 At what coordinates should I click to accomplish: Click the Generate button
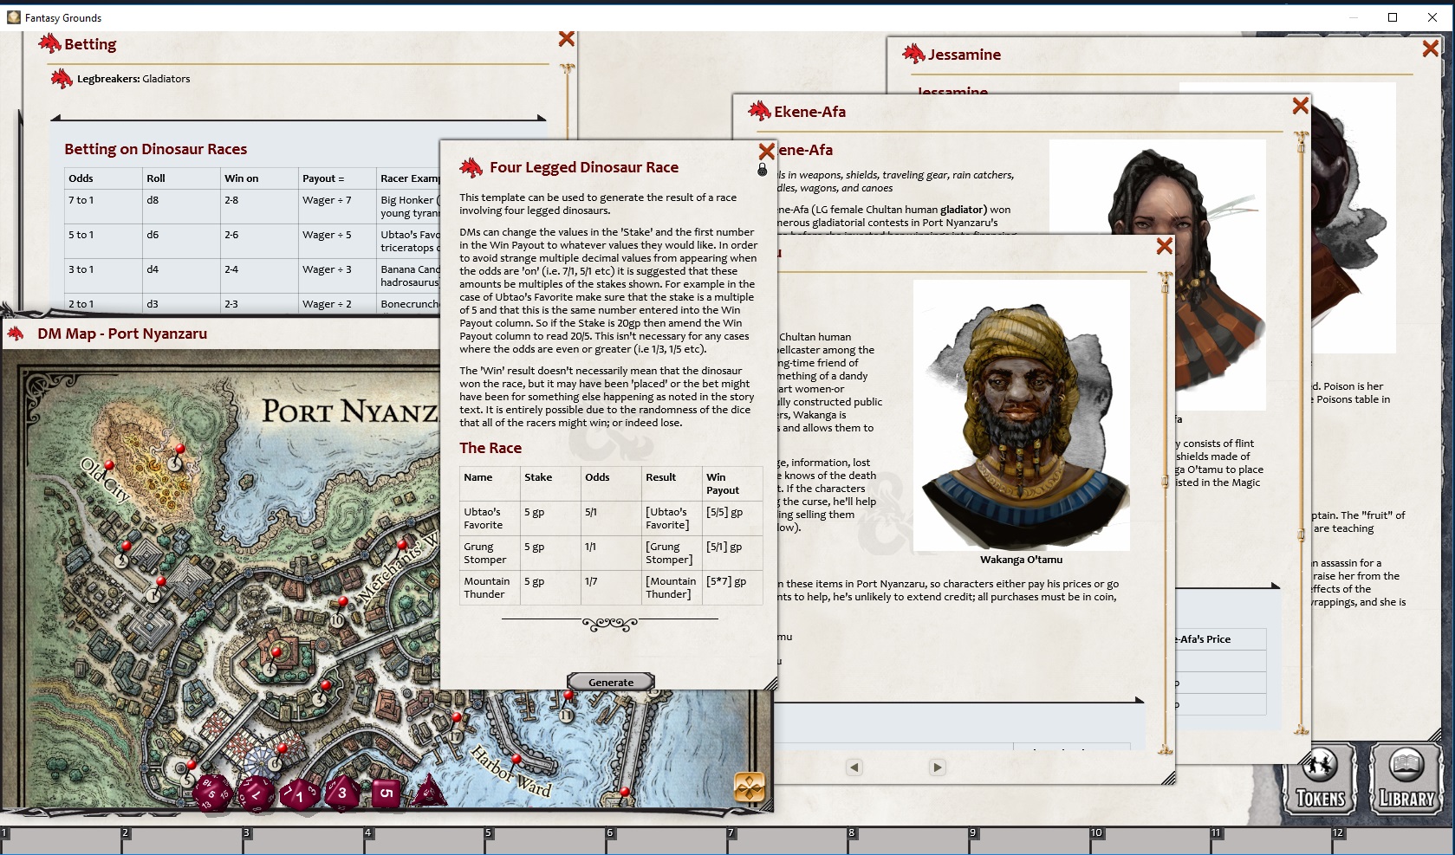610,682
